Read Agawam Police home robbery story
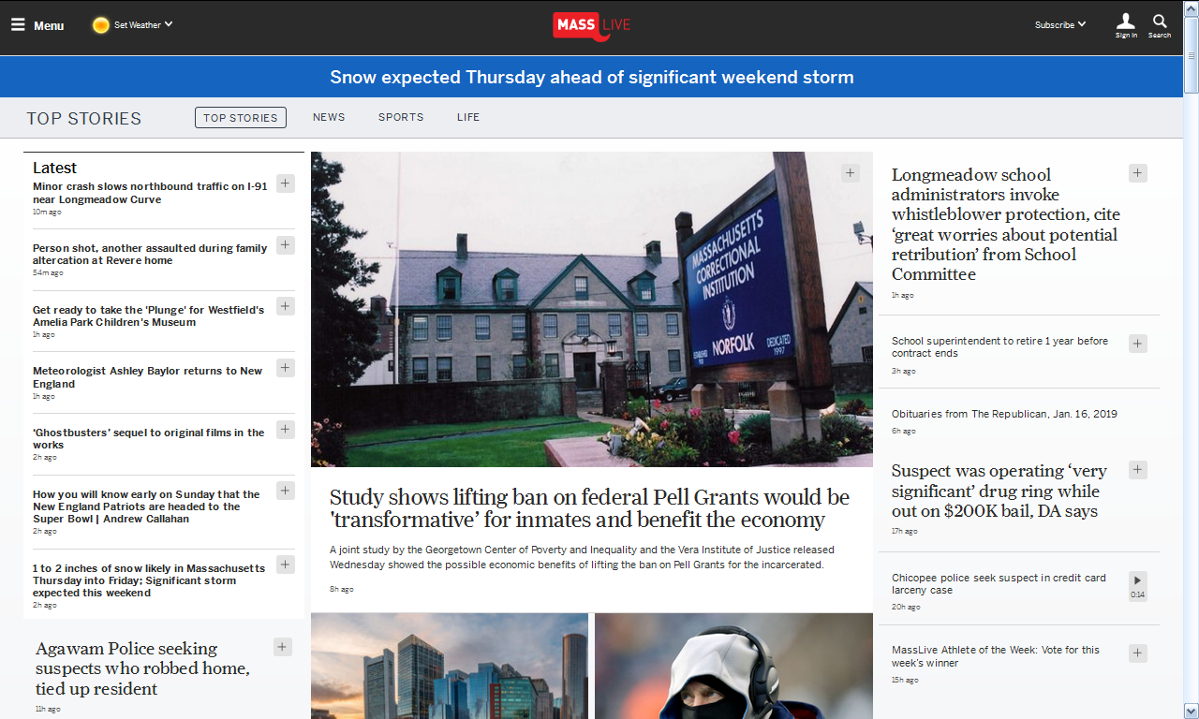This screenshot has width=1199, height=719. tap(142, 668)
